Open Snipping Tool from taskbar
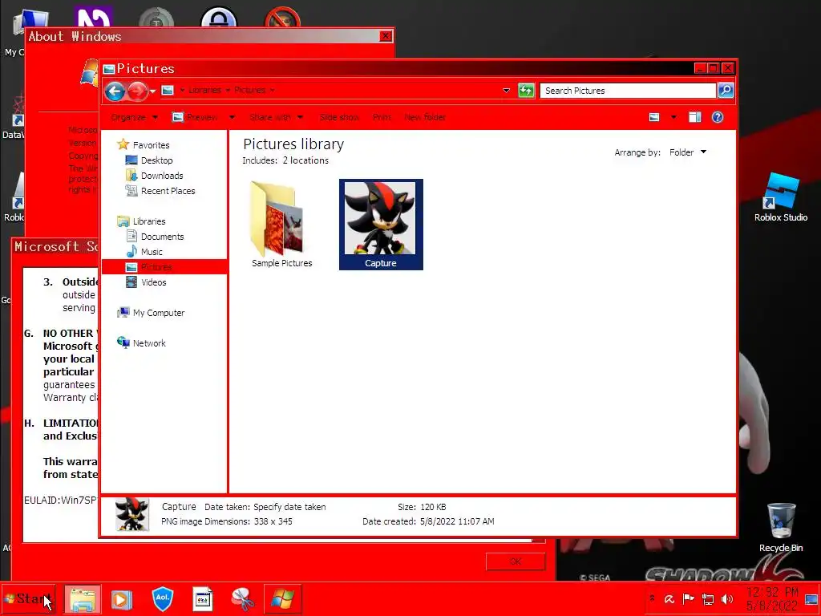The height and width of the screenshot is (616, 821). (242, 599)
